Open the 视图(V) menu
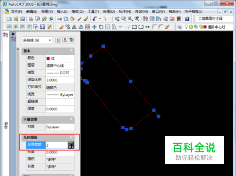This screenshot has height=176, width=236. tap(47, 11)
